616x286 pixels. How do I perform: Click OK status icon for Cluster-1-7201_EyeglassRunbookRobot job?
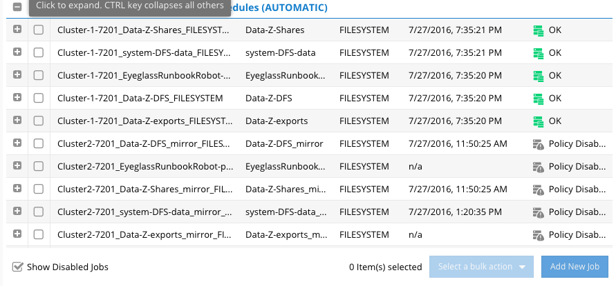click(x=538, y=76)
